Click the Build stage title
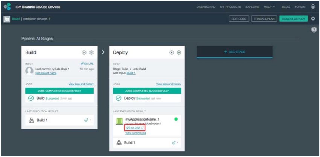This screenshot has height=157, width=320. [31, 52]
